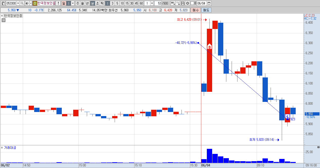The image size is (320, 168).
Task: Click the exclamation mark info button
Action: 58,3
